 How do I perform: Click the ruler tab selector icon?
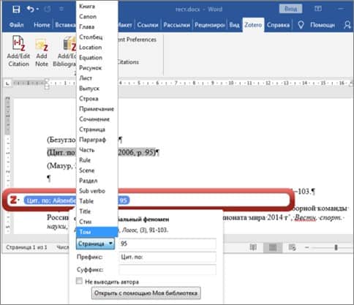click(7, 83)
